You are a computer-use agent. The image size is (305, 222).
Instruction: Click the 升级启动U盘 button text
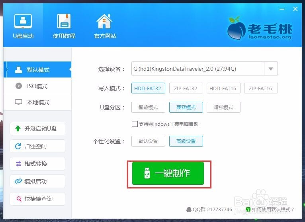41,129
